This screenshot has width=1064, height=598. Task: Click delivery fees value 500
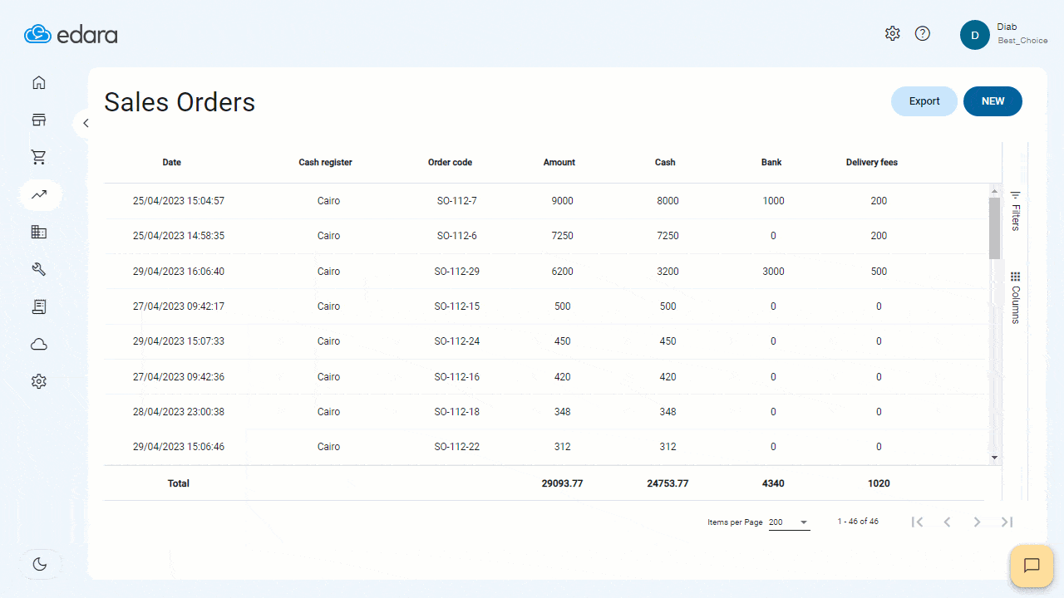(x=879, y=272)
